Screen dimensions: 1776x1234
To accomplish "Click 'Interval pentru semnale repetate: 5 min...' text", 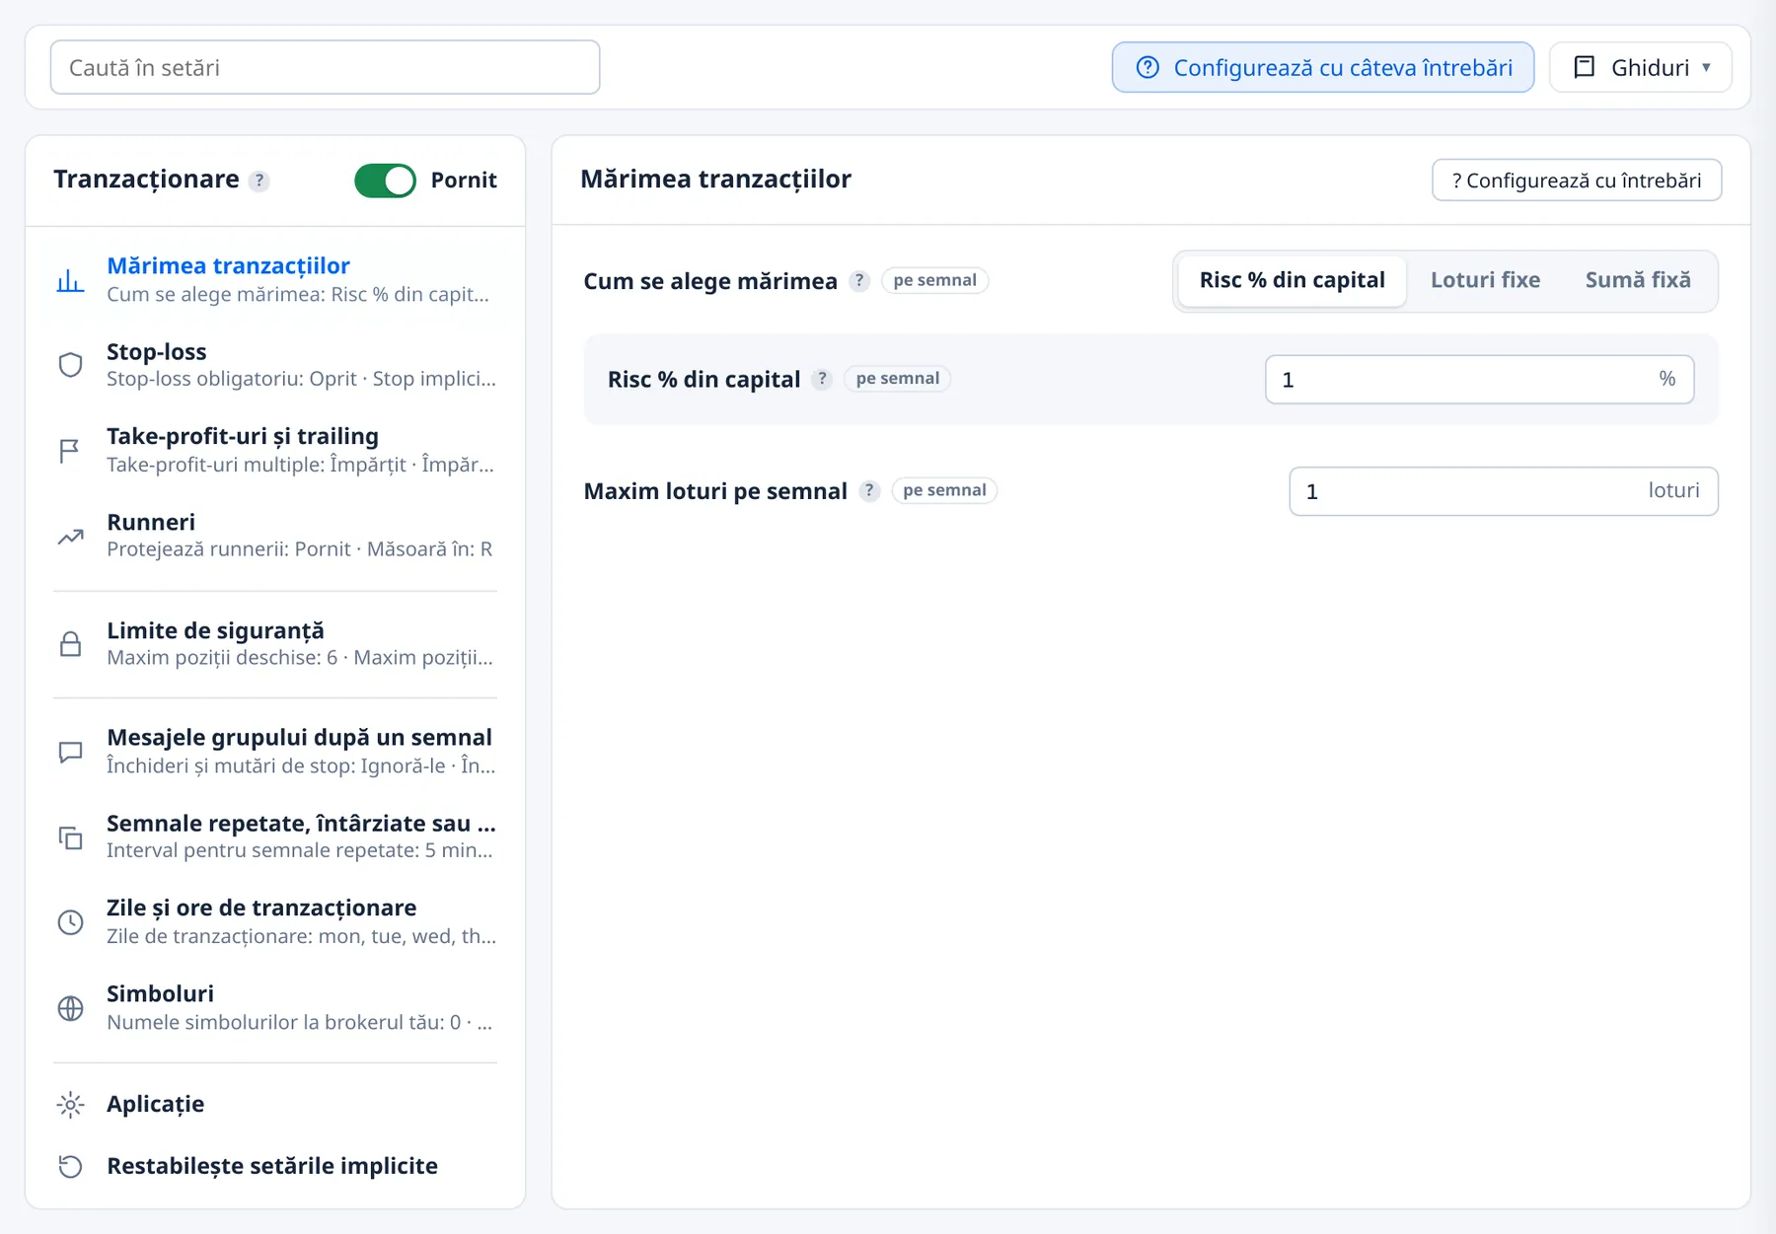I will click(x=300, y=850).
